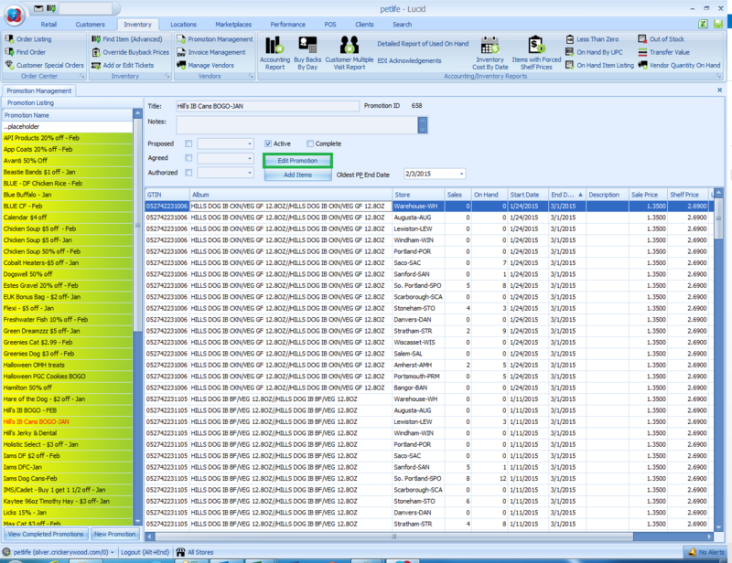Switch to the Marketplaces tab
Image resolution: width=732 pixels, height=563 pixels.
tap(233, 25)
